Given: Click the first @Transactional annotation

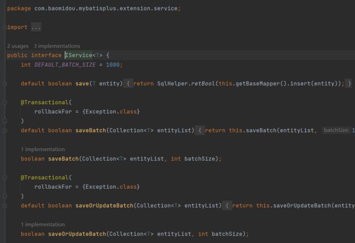Looking at the screenshot, I should coord(44,102).
